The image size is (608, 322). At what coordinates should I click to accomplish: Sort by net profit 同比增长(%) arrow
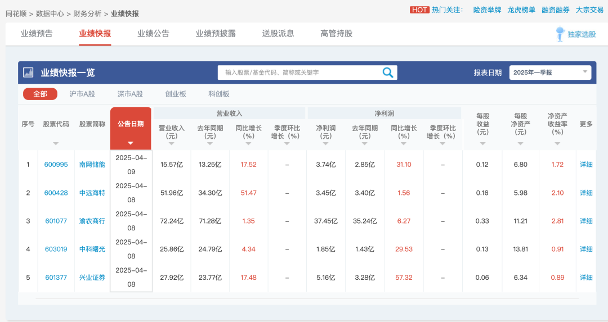pos(404,144)
